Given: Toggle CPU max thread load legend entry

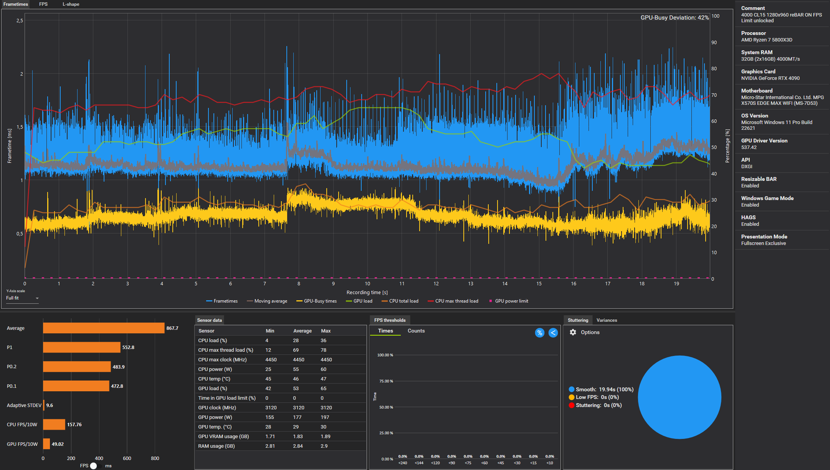Looking at the screenshot, I should pyautogui.click(x=453, y=301).
